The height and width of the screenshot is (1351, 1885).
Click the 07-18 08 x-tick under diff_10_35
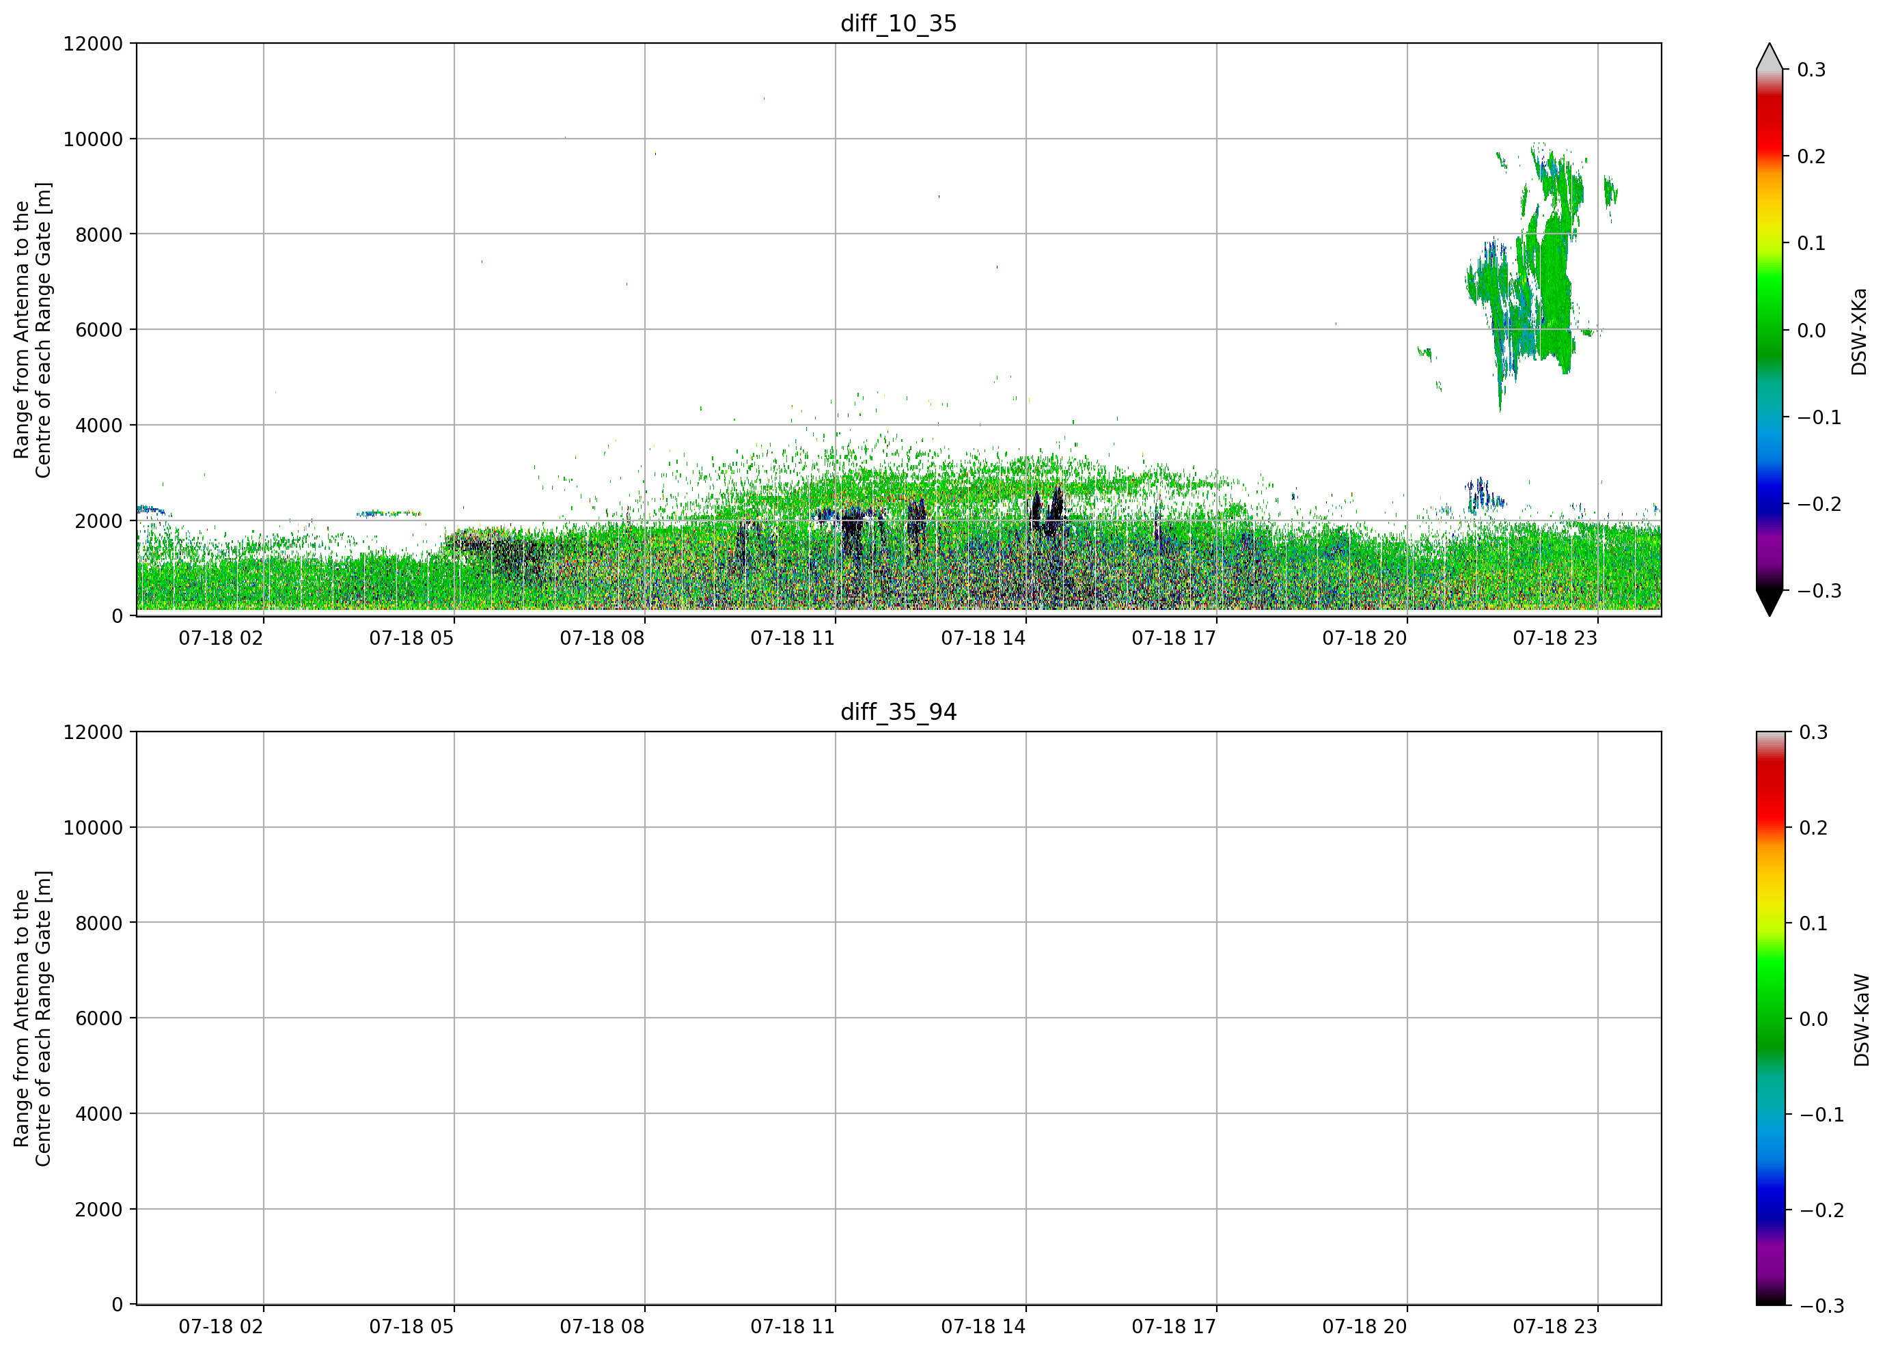tap(602, 638)
